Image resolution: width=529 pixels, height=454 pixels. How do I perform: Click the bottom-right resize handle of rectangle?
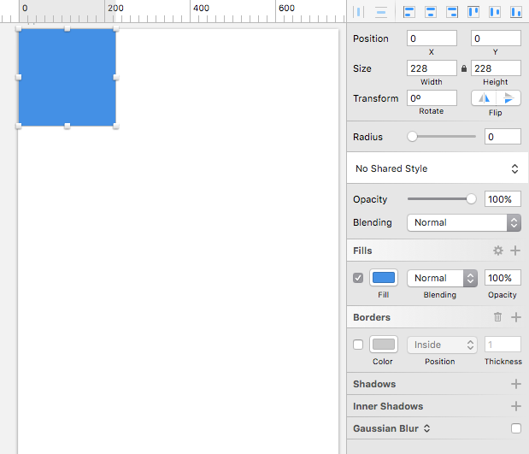[x=115, y=126]
